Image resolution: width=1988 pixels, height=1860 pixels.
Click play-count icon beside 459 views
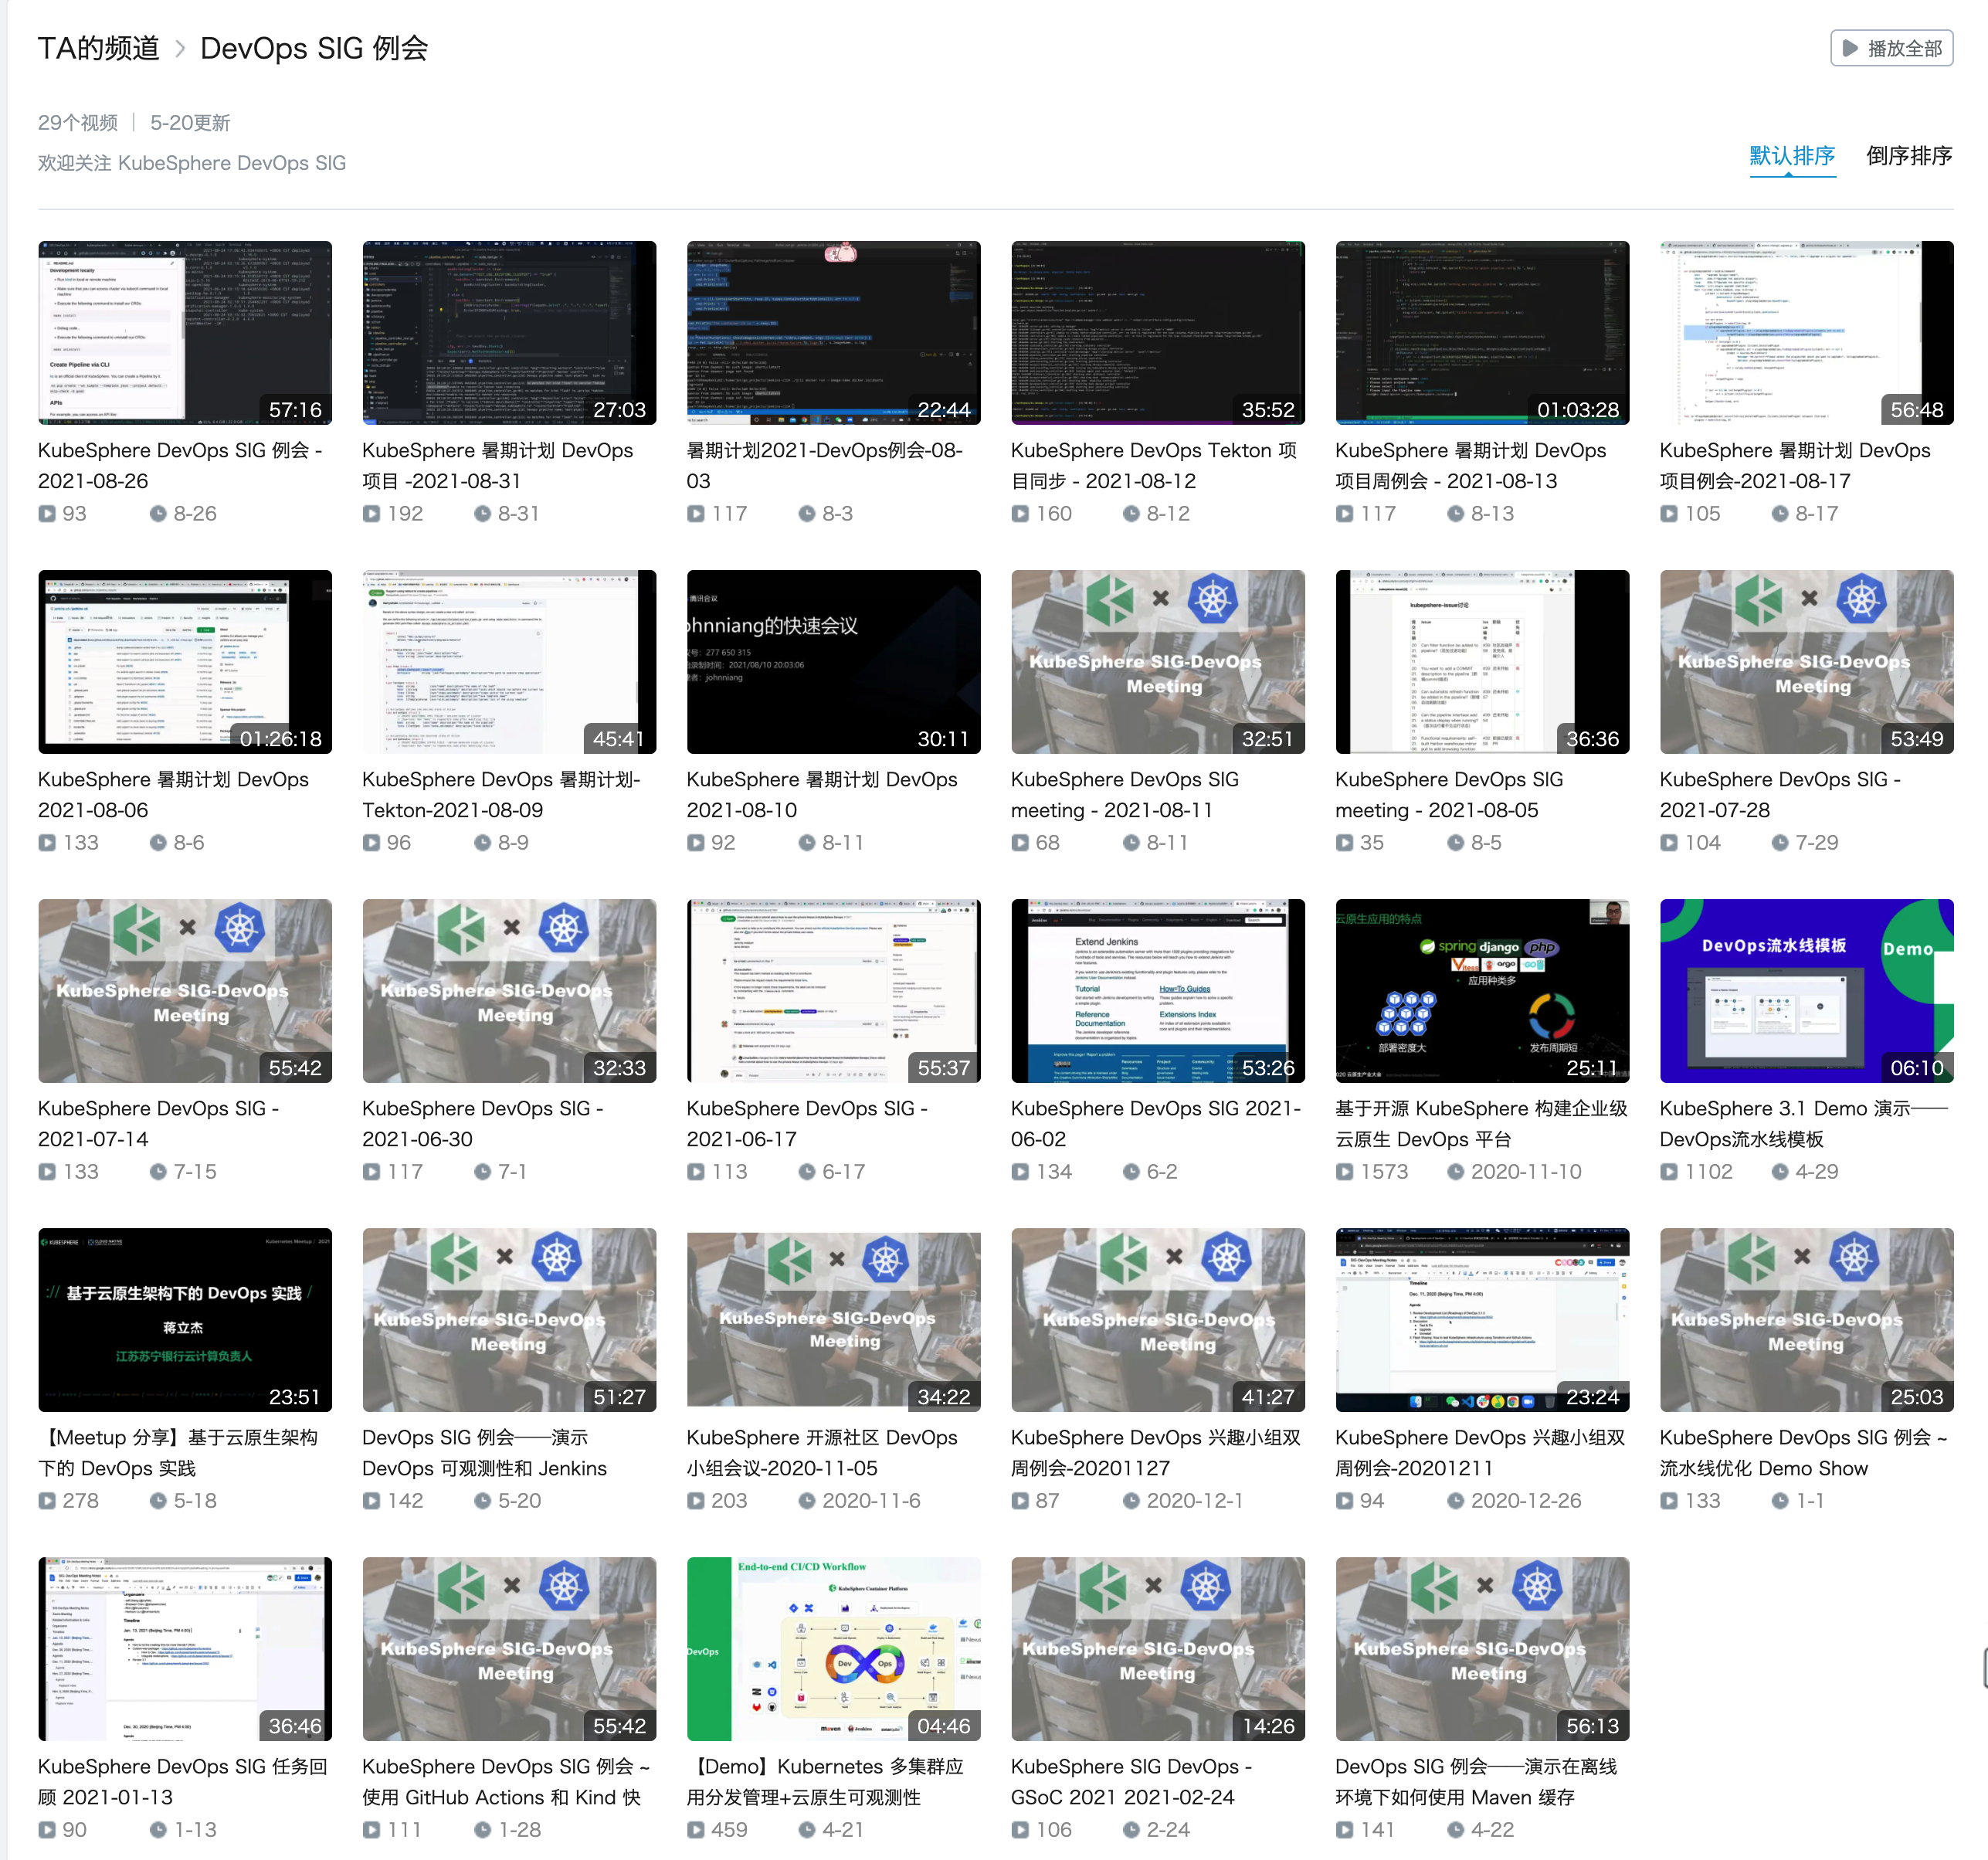[x=695, y=1829]
